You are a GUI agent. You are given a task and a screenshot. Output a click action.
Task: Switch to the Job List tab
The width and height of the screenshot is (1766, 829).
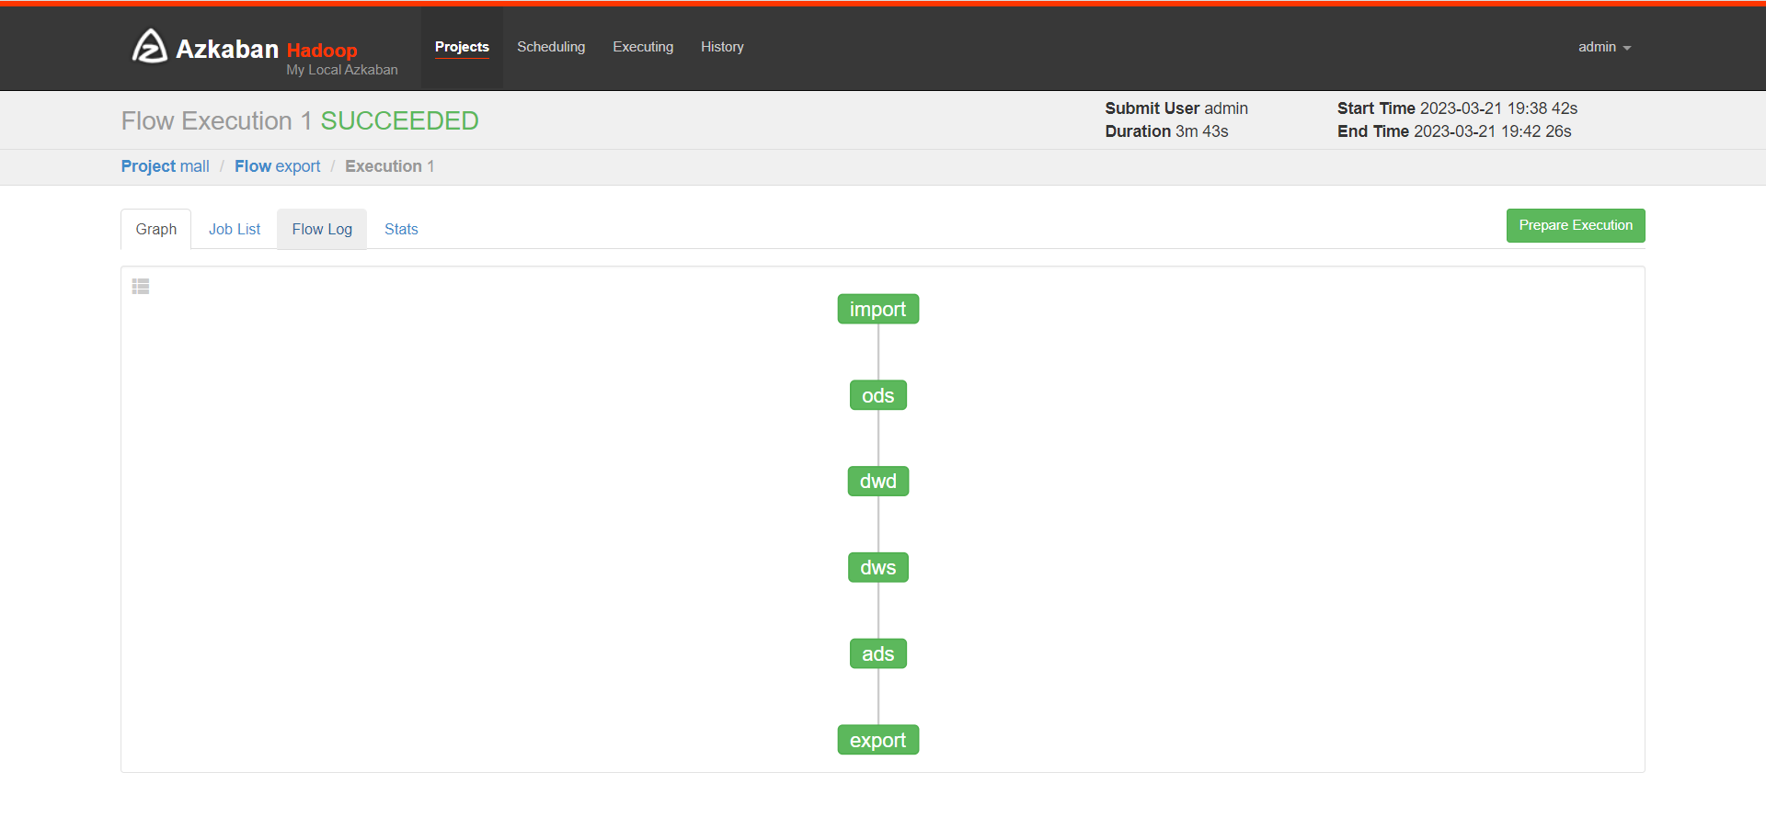235,229
